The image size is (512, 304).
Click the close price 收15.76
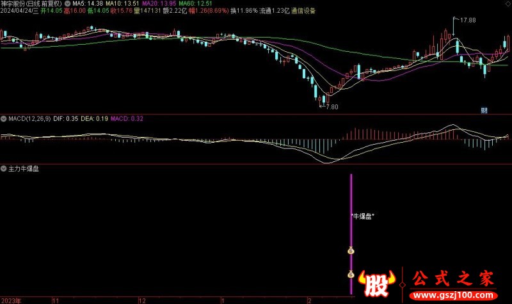(122, 11)
